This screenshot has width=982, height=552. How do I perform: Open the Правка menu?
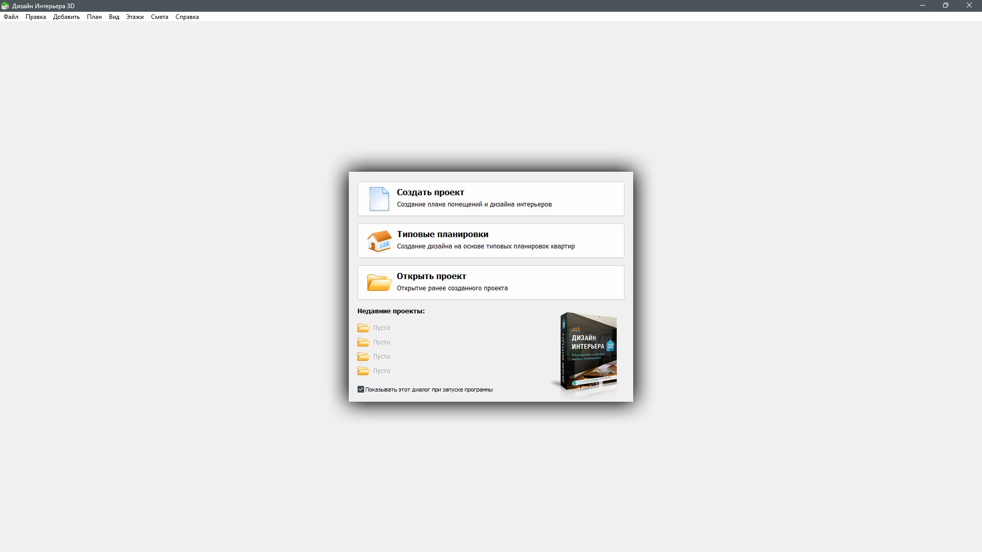click(x=36, y=17)
